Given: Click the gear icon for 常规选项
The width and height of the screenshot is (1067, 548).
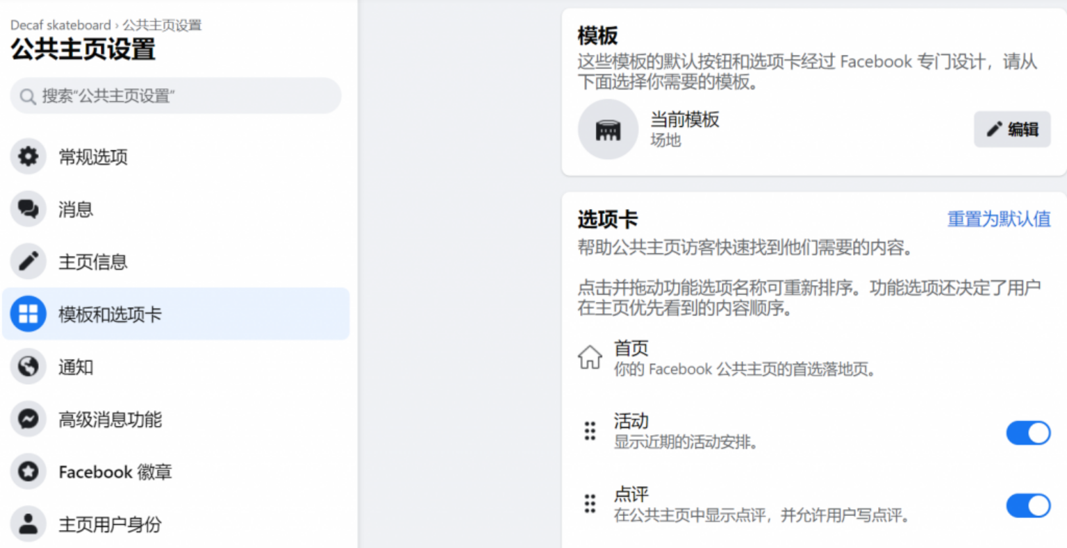Looking at the screenshot, I should click(28, 156).
